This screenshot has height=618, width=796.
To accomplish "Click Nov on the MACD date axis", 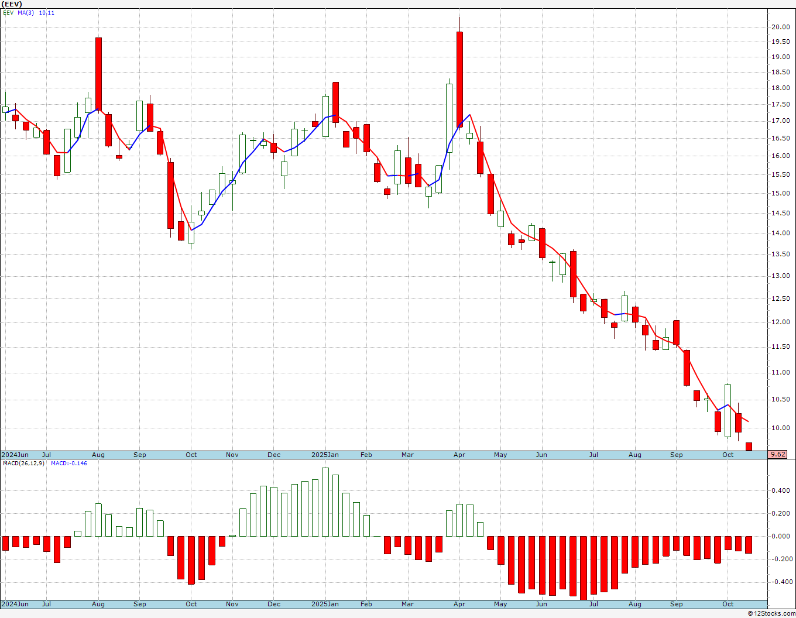I will tap(232, 604).
